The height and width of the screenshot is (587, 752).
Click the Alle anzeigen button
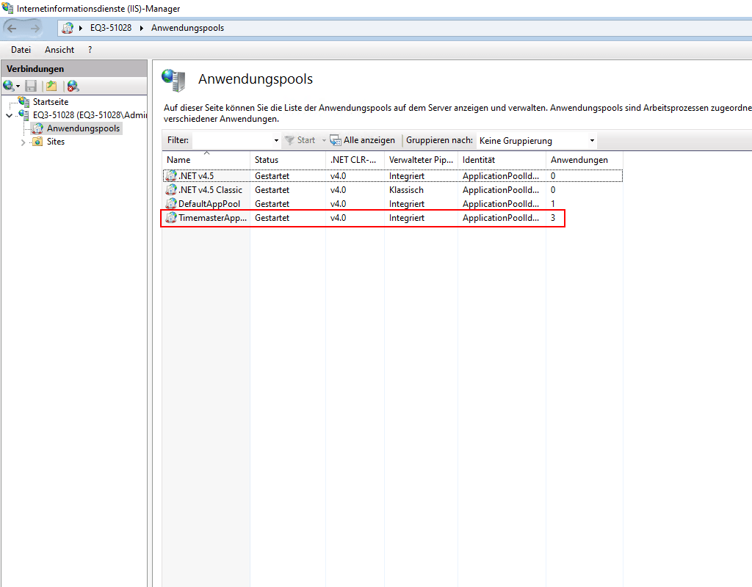pyautogui.click(x=369, y=140)
